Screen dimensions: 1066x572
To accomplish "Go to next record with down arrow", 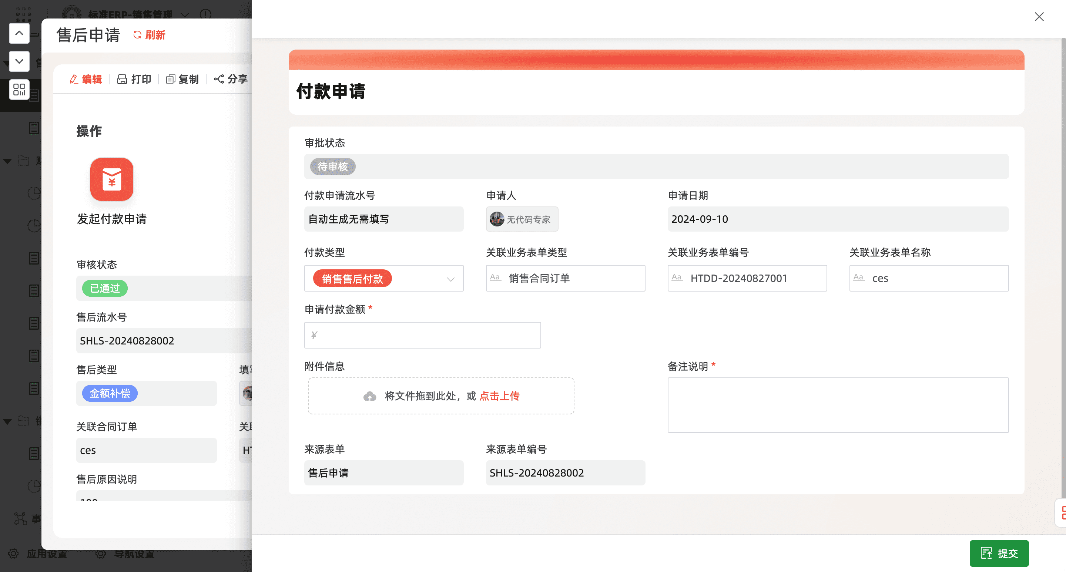I will (19, 61).
